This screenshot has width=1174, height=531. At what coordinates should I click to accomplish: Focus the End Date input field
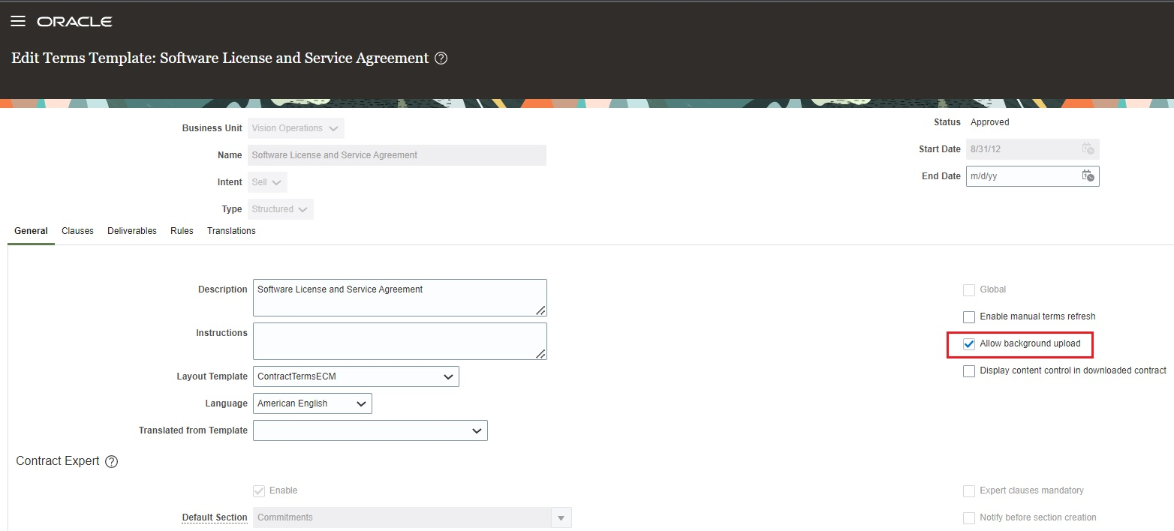coord(1022,176)
